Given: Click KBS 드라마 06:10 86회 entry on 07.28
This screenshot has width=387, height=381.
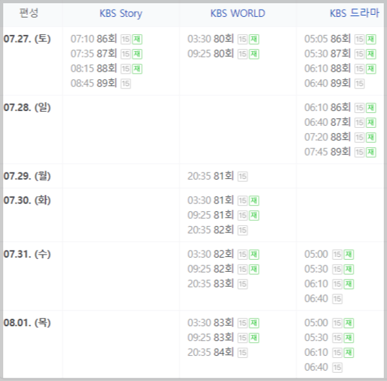Looking at the screenshot, I should 328,107.
